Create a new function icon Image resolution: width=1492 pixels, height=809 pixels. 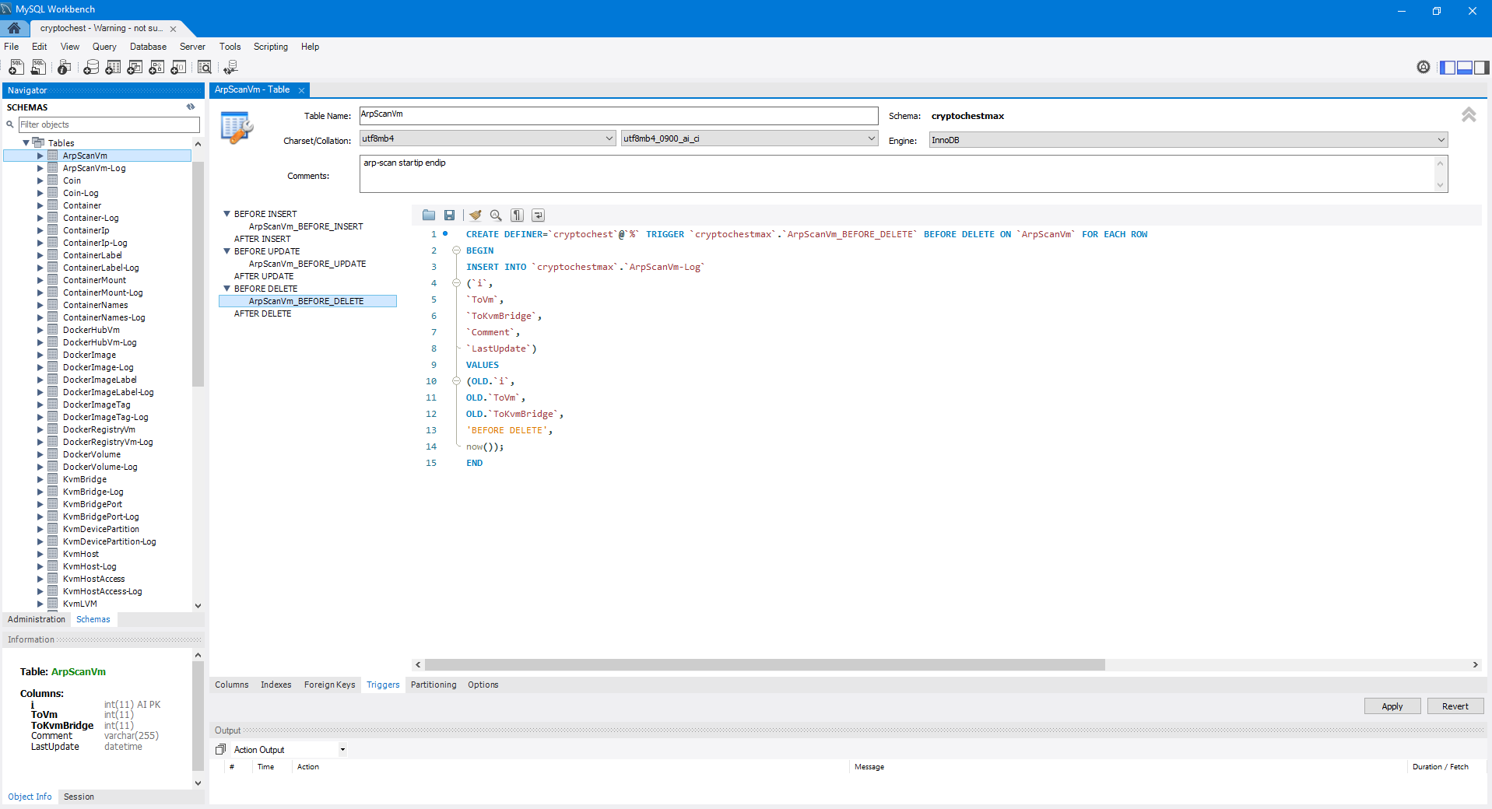click(x=178, y=68)
